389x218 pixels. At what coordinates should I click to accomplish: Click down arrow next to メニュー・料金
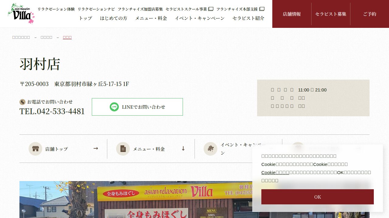coord(183,148)
